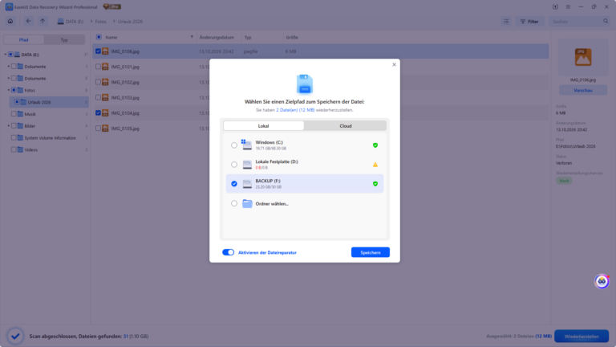616x347 pixels.
Task: Collapse the Fotos folder
Action: tap(9, 90)
